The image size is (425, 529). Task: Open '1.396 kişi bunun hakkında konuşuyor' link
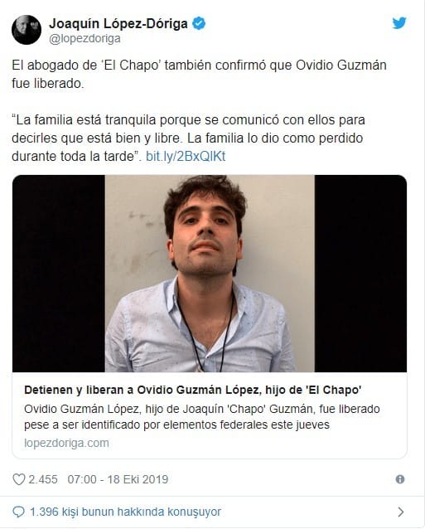[125, 512]
